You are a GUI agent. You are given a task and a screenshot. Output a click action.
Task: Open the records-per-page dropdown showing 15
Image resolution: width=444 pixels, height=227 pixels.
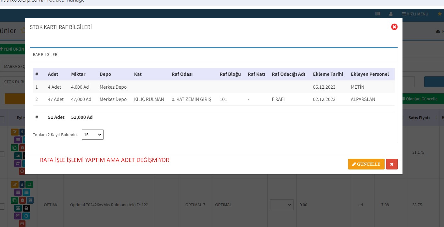point(92,135)
